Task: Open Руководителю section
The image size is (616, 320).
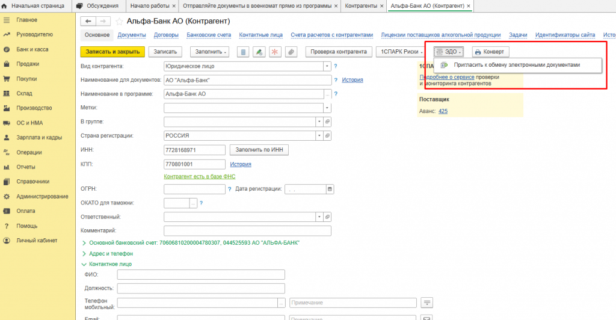Action: (34, 34)
